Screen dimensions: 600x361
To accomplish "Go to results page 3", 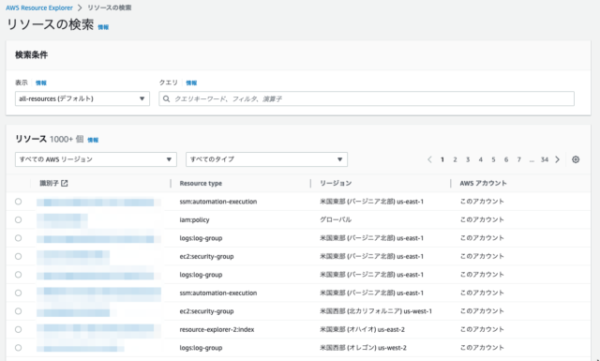I will pyautogui.click(x=468, y=159).
